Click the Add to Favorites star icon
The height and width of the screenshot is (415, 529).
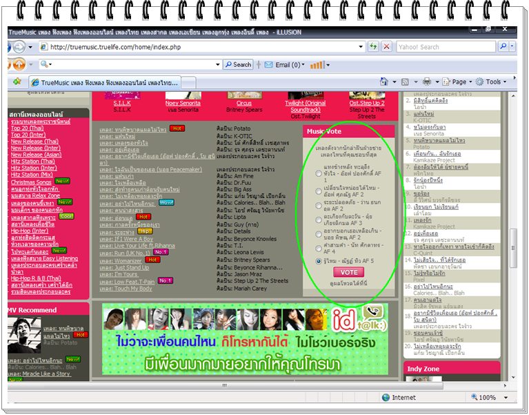[17, 81]
